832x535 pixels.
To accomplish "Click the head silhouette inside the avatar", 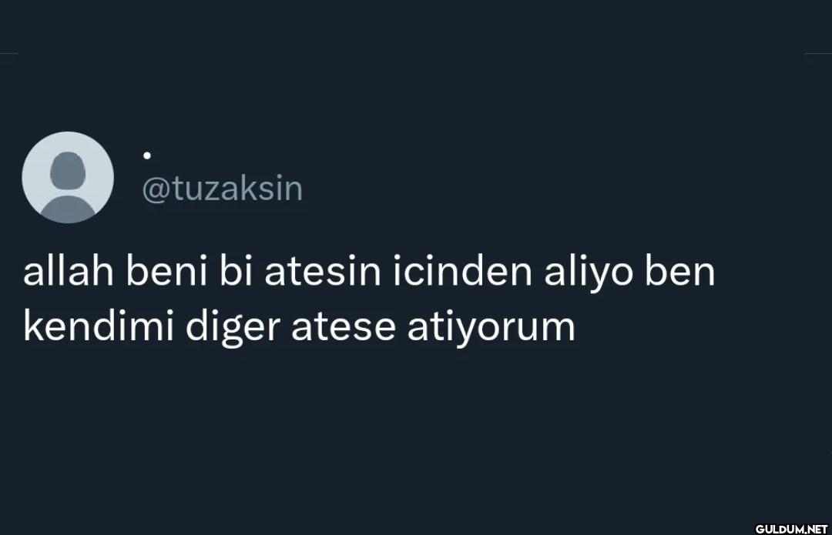I will [68, 170].
